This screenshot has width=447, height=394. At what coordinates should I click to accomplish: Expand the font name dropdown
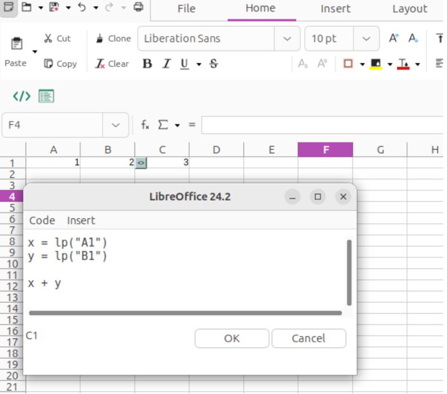[x=287, y=39]
